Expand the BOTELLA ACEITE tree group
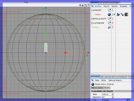The width and height of the screenshot is (134, 101). pyautogui.click(x=92, y=19)
